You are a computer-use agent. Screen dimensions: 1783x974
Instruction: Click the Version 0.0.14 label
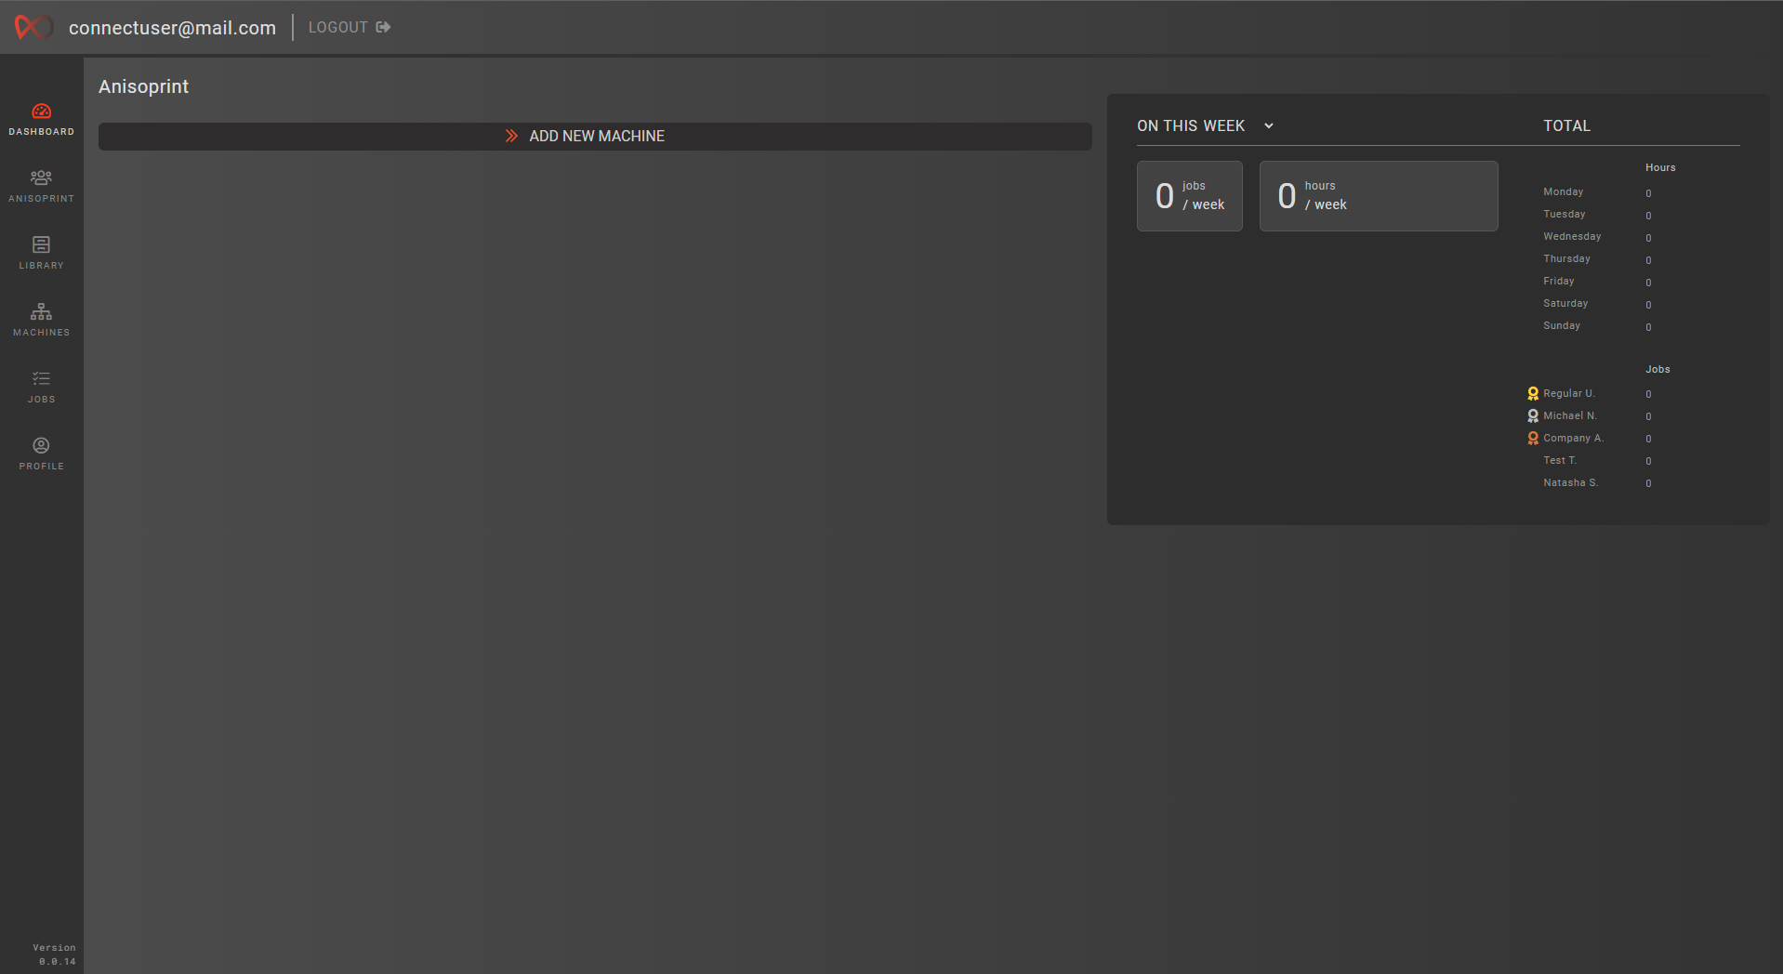(x=55, y=954)
